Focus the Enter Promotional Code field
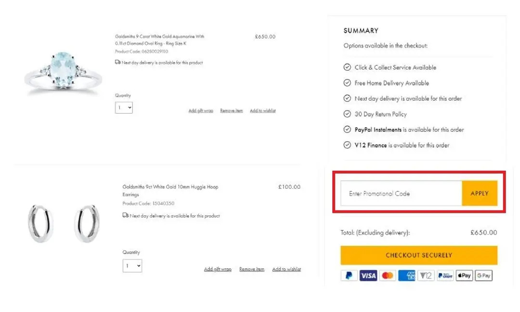520x312 pixels. coord(401,194)
